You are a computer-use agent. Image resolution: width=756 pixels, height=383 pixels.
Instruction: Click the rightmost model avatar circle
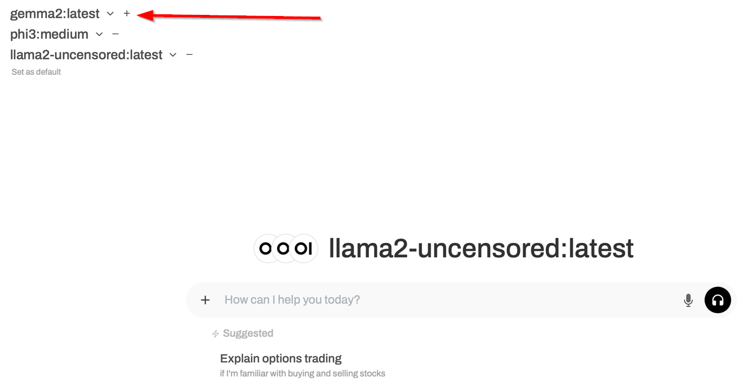[x=305, y=249]
